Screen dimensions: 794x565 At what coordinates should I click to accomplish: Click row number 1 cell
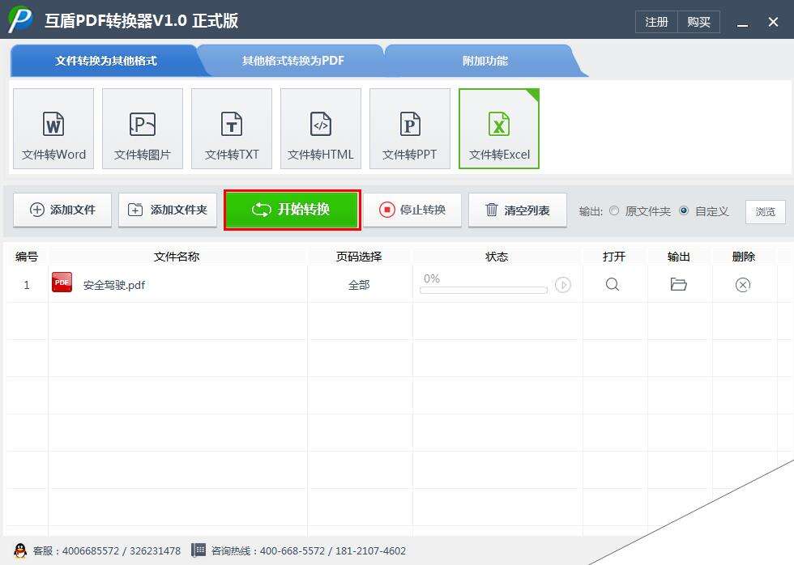(x=26, y=285)
